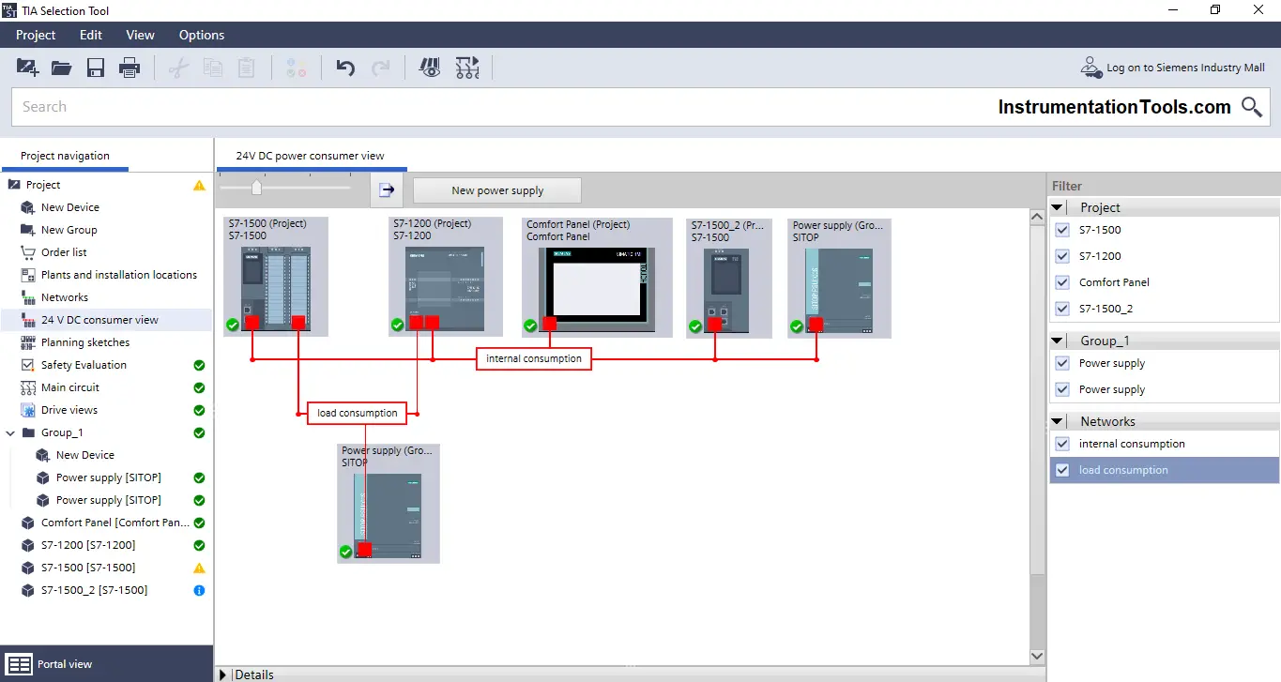Collapse Group_1 in project navigation tree
The height and width of the screenshot is (682, 1281).
pyautogui.click(x=10, y=432)
